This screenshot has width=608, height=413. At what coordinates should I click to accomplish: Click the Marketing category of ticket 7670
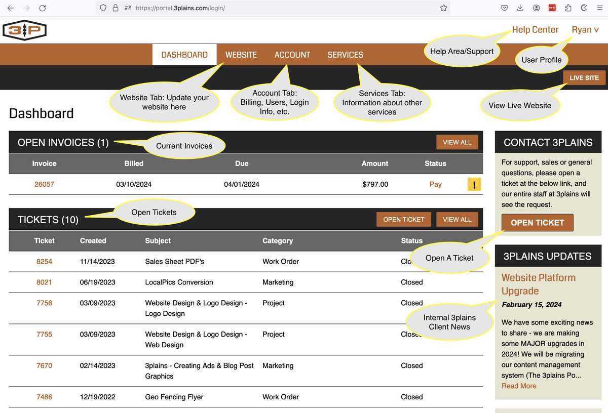[x=278, y=366]
